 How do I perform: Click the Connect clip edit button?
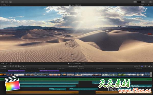[11, 66]
